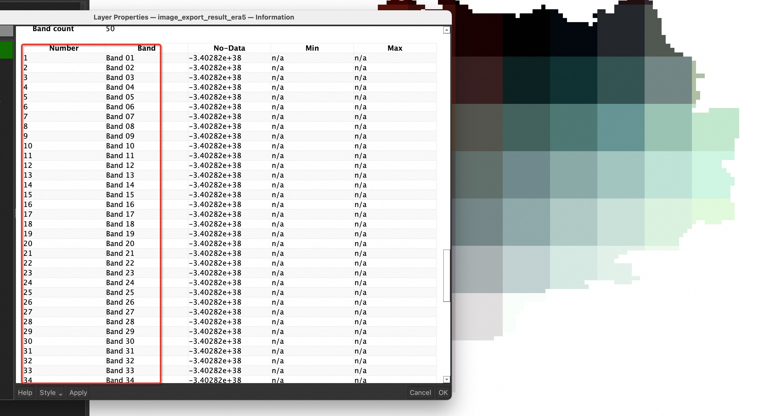Screen dimensions: 768x416
Task: Select the green highlighted sidebar item
Action: click(x=7, y=50)
